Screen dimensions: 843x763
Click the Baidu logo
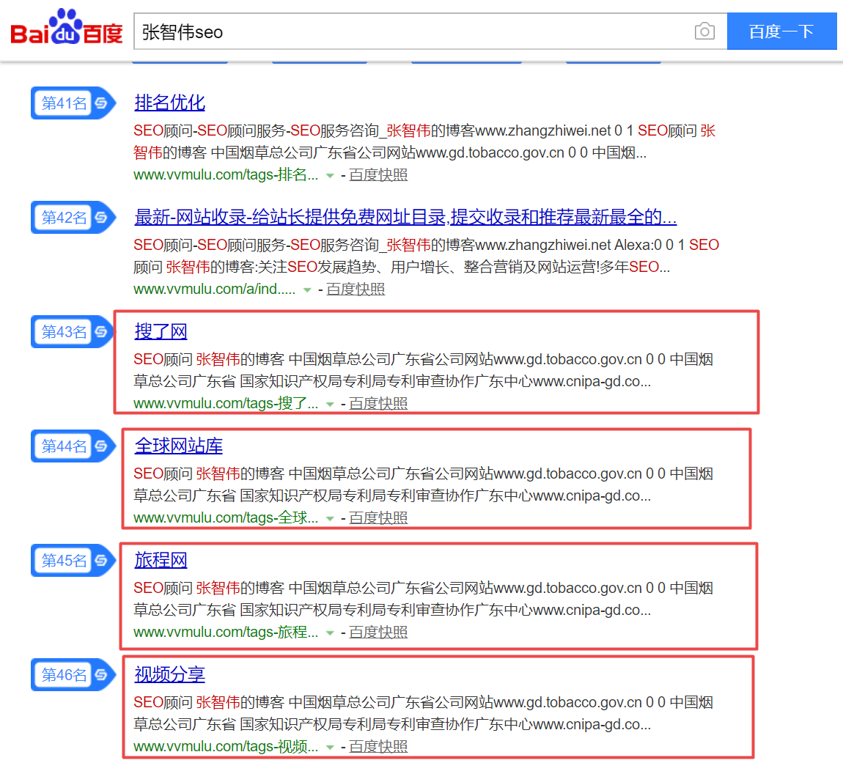[67, 27]
